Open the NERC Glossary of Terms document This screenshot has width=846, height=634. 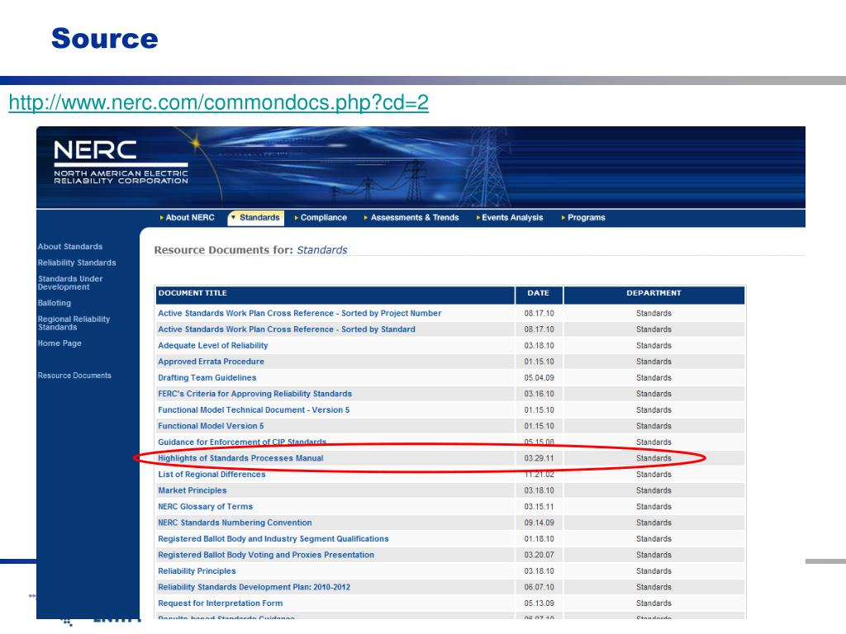pos(205,507)
